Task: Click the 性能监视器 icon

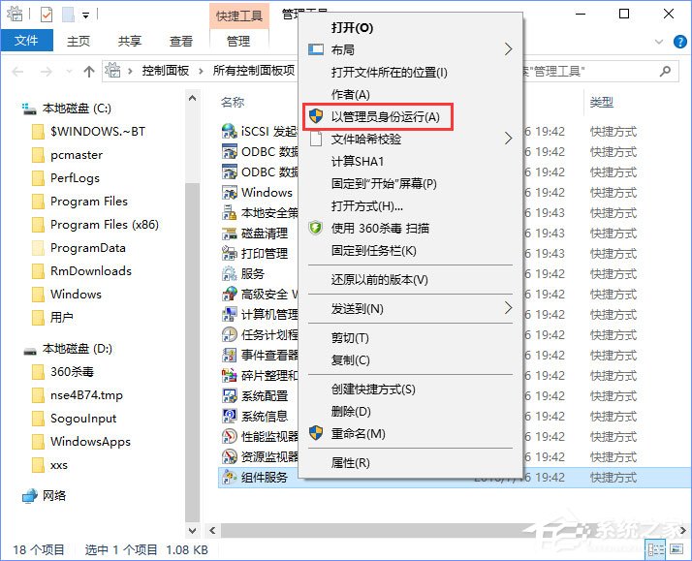Action: click(x=230, y=436)
